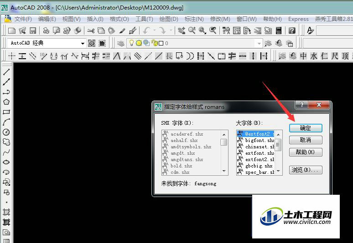This screenshot has width=353, height=243.
Task: Click the 水 tool in 燕秀 toolbar
Action: click(x=314, y=56)
